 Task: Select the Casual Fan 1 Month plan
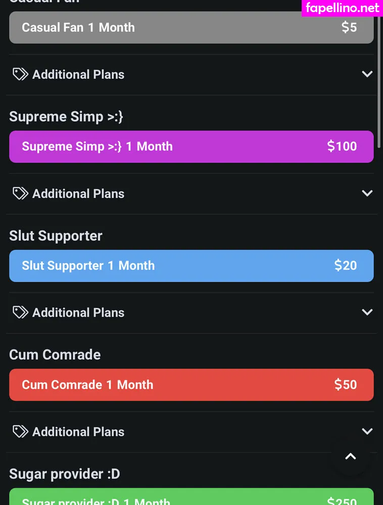[x=191, y=27]
